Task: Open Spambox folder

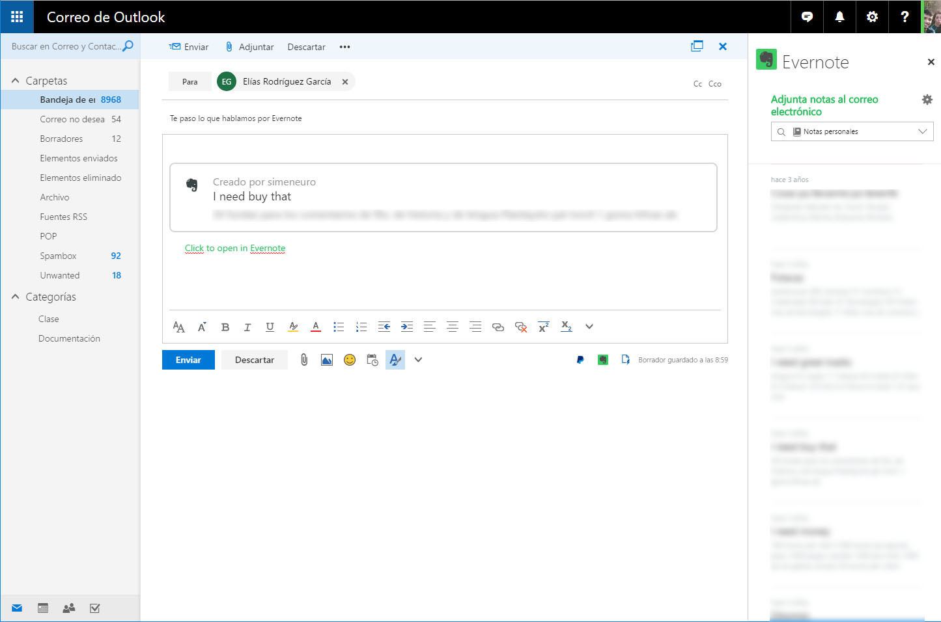Action: (70, 256)
